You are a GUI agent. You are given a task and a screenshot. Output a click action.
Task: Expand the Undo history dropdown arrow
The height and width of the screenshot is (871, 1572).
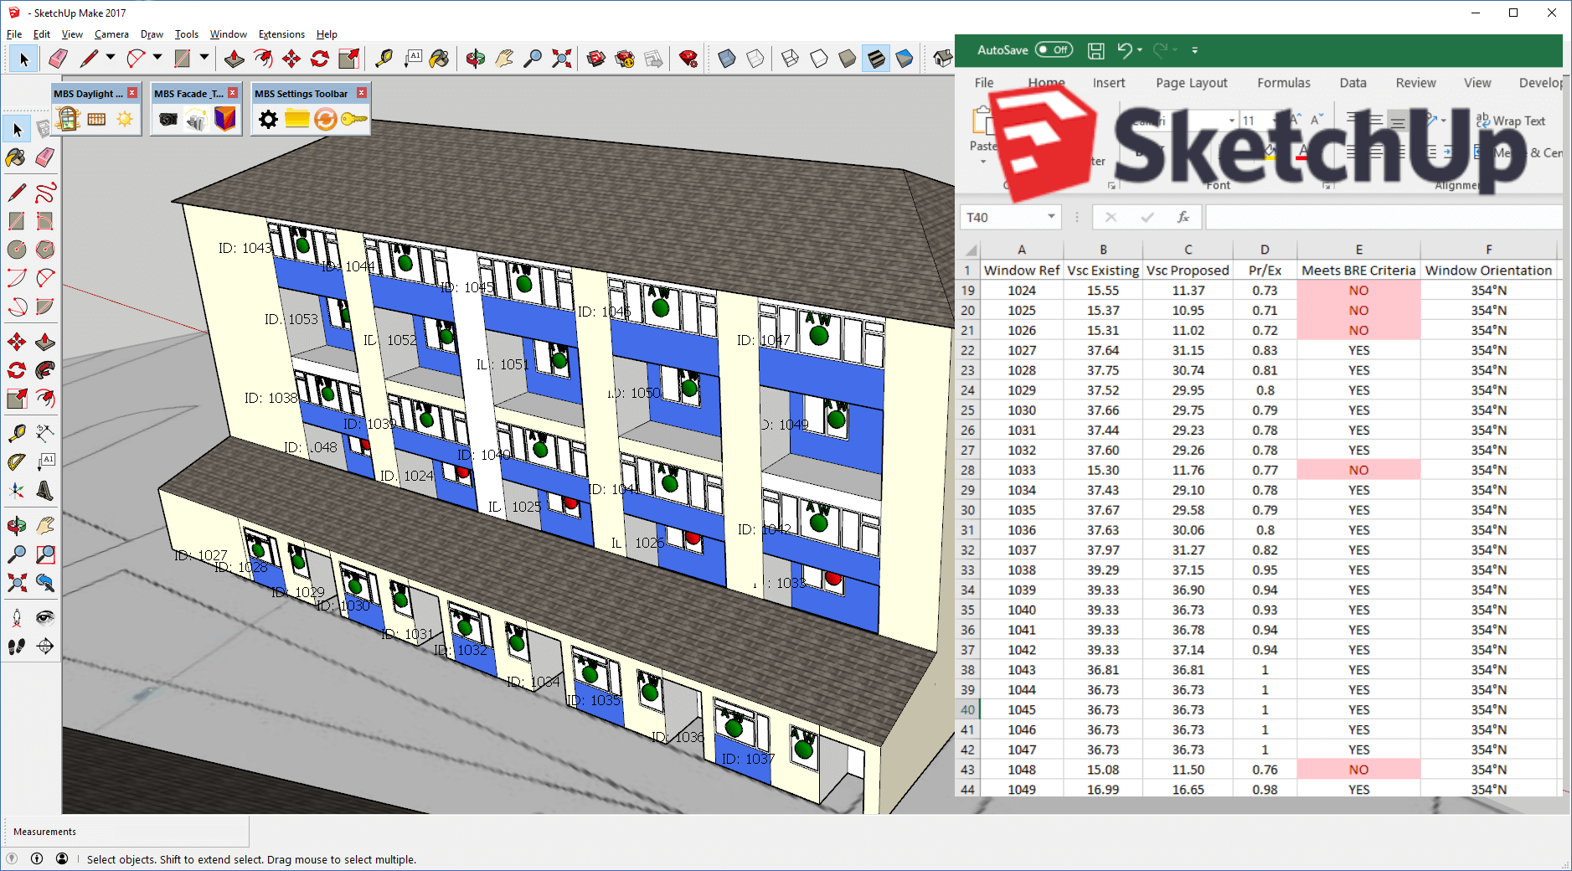(x=1140, y=50)
